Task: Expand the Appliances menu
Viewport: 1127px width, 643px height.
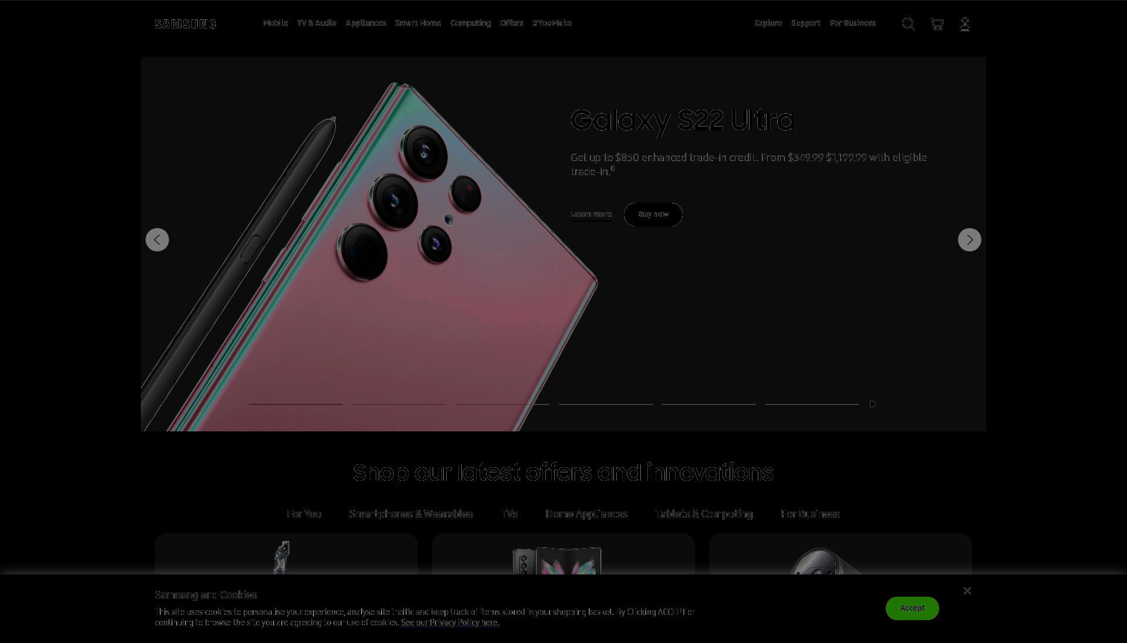Action: pyautogui.click(x=366, y=23)
